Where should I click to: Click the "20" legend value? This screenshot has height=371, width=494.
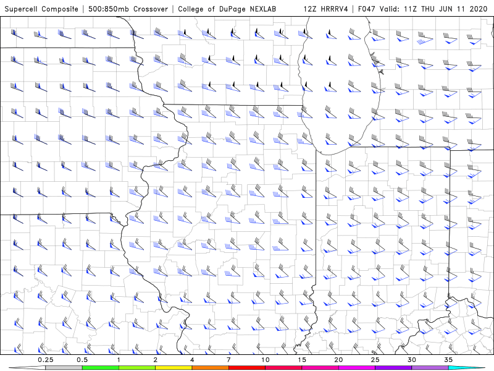(338, 360)
